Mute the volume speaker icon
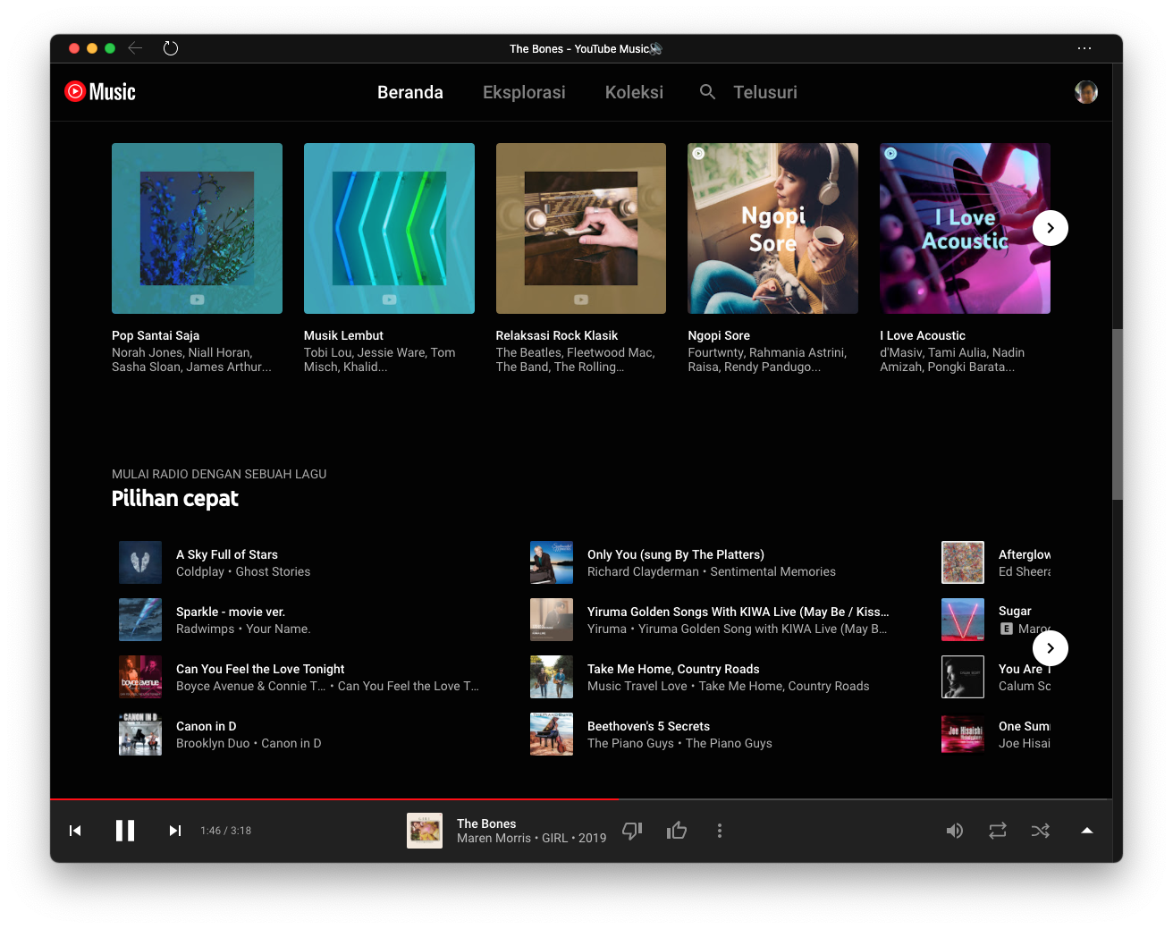 click(955, 831)
